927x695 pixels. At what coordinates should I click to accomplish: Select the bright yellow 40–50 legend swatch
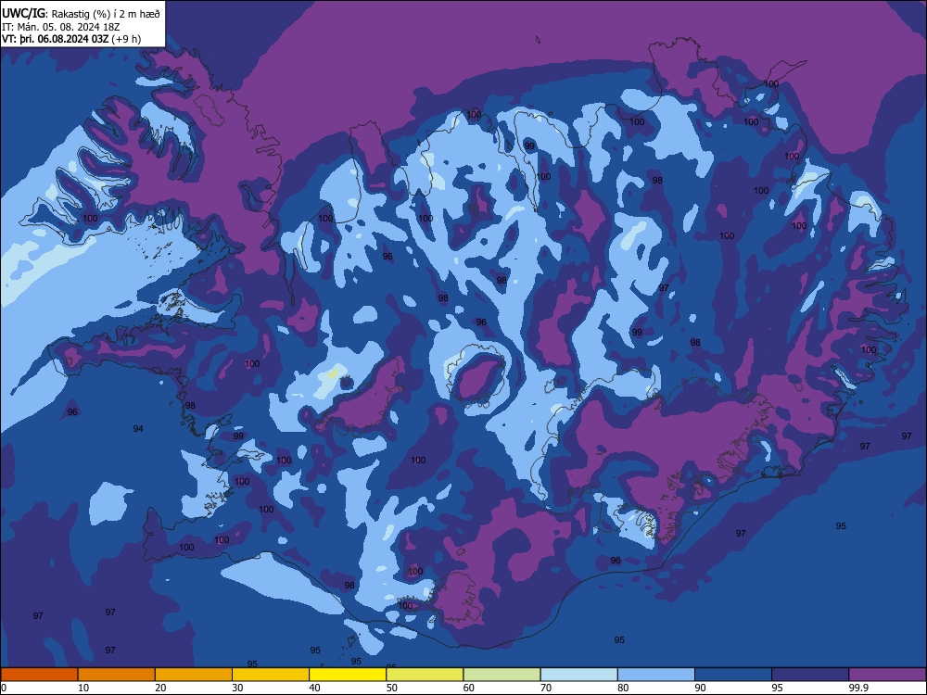[x=348, y=675]
